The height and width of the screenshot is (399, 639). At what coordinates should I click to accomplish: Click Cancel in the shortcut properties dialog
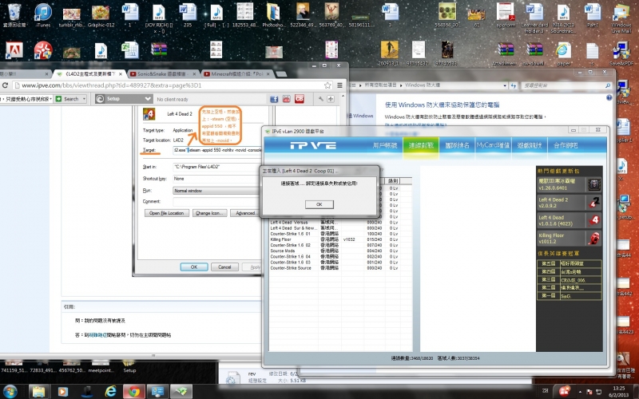pos(224,267)
